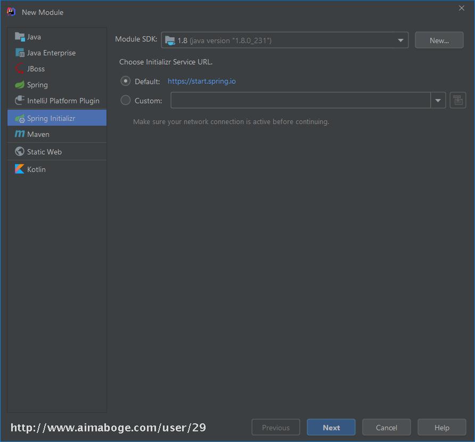Image resolution: width=475 pixels, height=442 pixels.
Task: Click the IntelliJ Platform Plugin plug icon
Action: click(20, 101)
